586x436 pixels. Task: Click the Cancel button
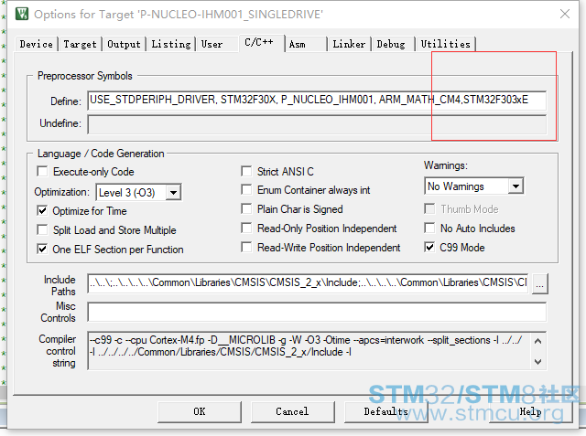pos(293,411)
